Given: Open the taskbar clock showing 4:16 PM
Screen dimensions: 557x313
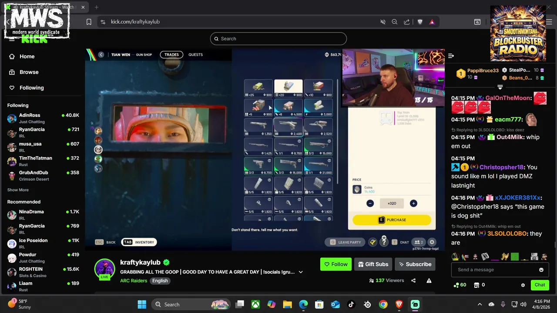Looking at the screenshot, I should pyautogui.click(x=541, y=304).
